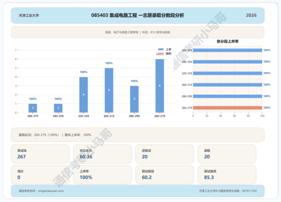Image resolution: width=281 pixels, height=202 pixels.
Task: Click the 100% label above the 300-319 bar
Action: point(109,63)
